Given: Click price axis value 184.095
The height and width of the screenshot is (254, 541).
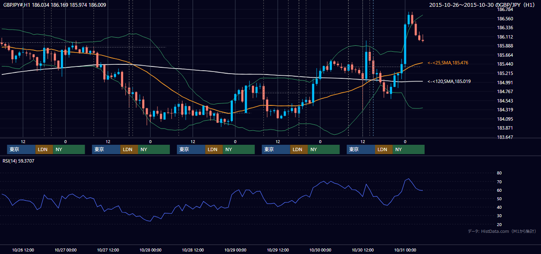Looking at the screenshot, I should (x=505, y=119).
